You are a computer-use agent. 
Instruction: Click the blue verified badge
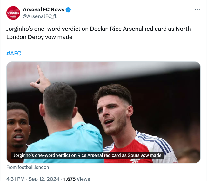click(x=68, y=10)
